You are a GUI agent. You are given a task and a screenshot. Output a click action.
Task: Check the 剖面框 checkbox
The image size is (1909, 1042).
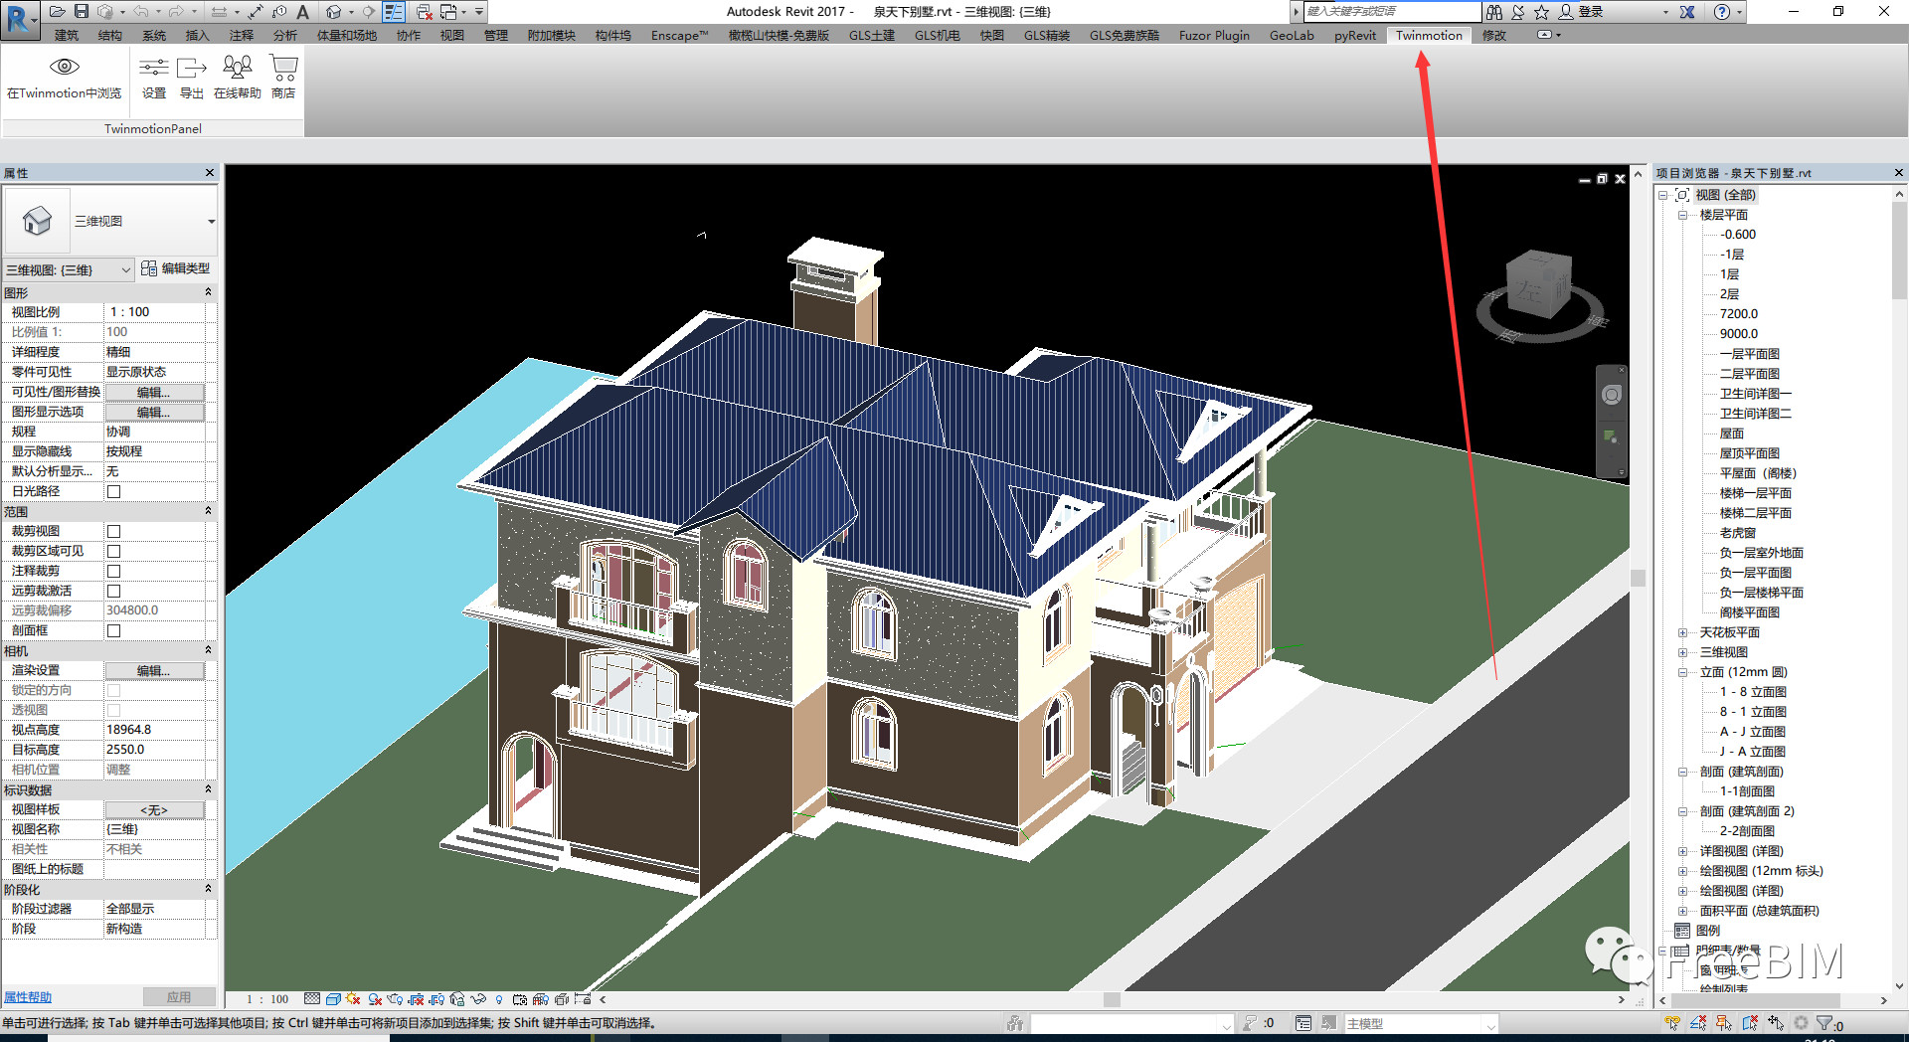pyautogui.click(x=113, y=630)
